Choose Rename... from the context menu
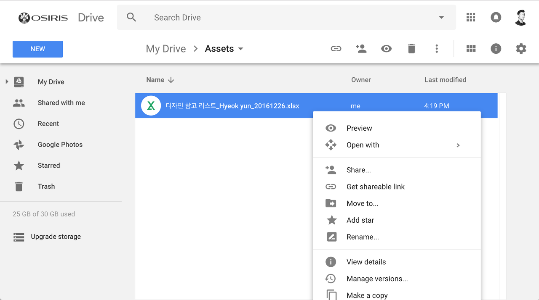Image resolution: width=539 pixels, height=300 pixels. tap(363, 237)
